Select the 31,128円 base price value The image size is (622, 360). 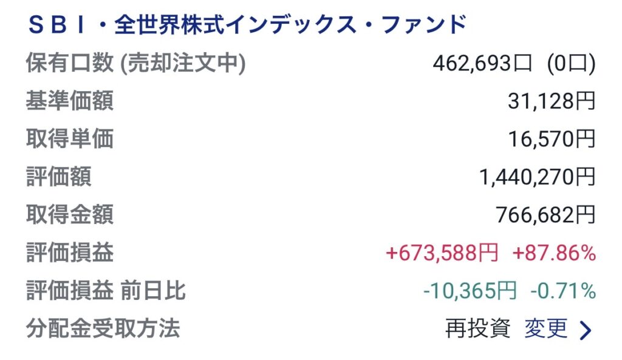(x=552, y=101)
